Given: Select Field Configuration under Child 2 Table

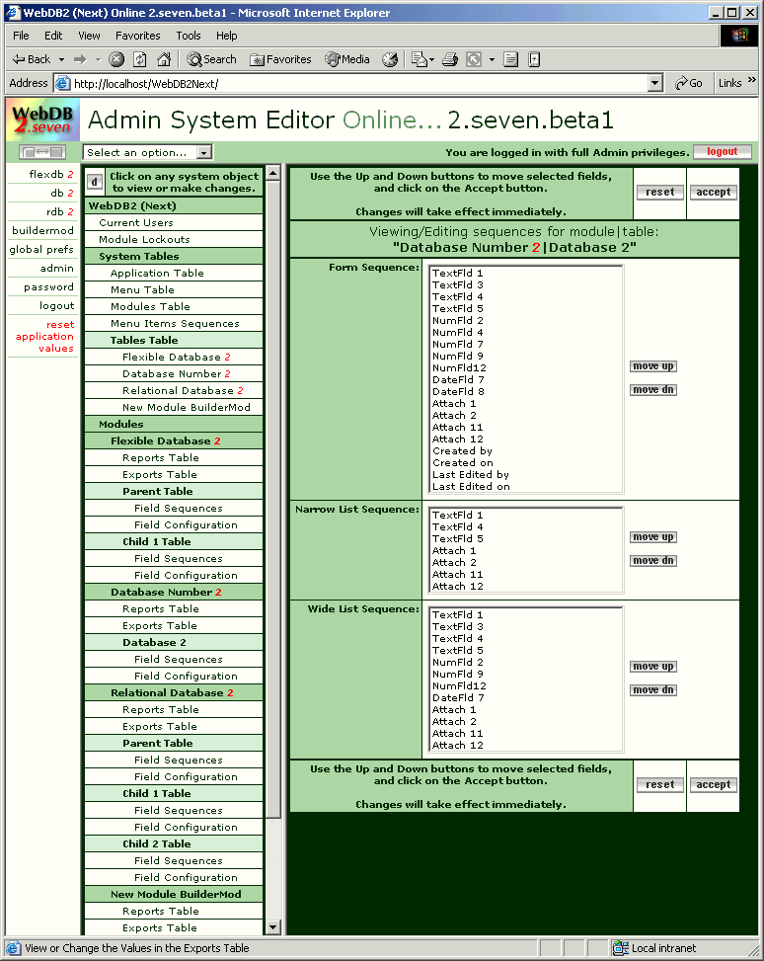Looking at the screenshot, I should [174, 877].
